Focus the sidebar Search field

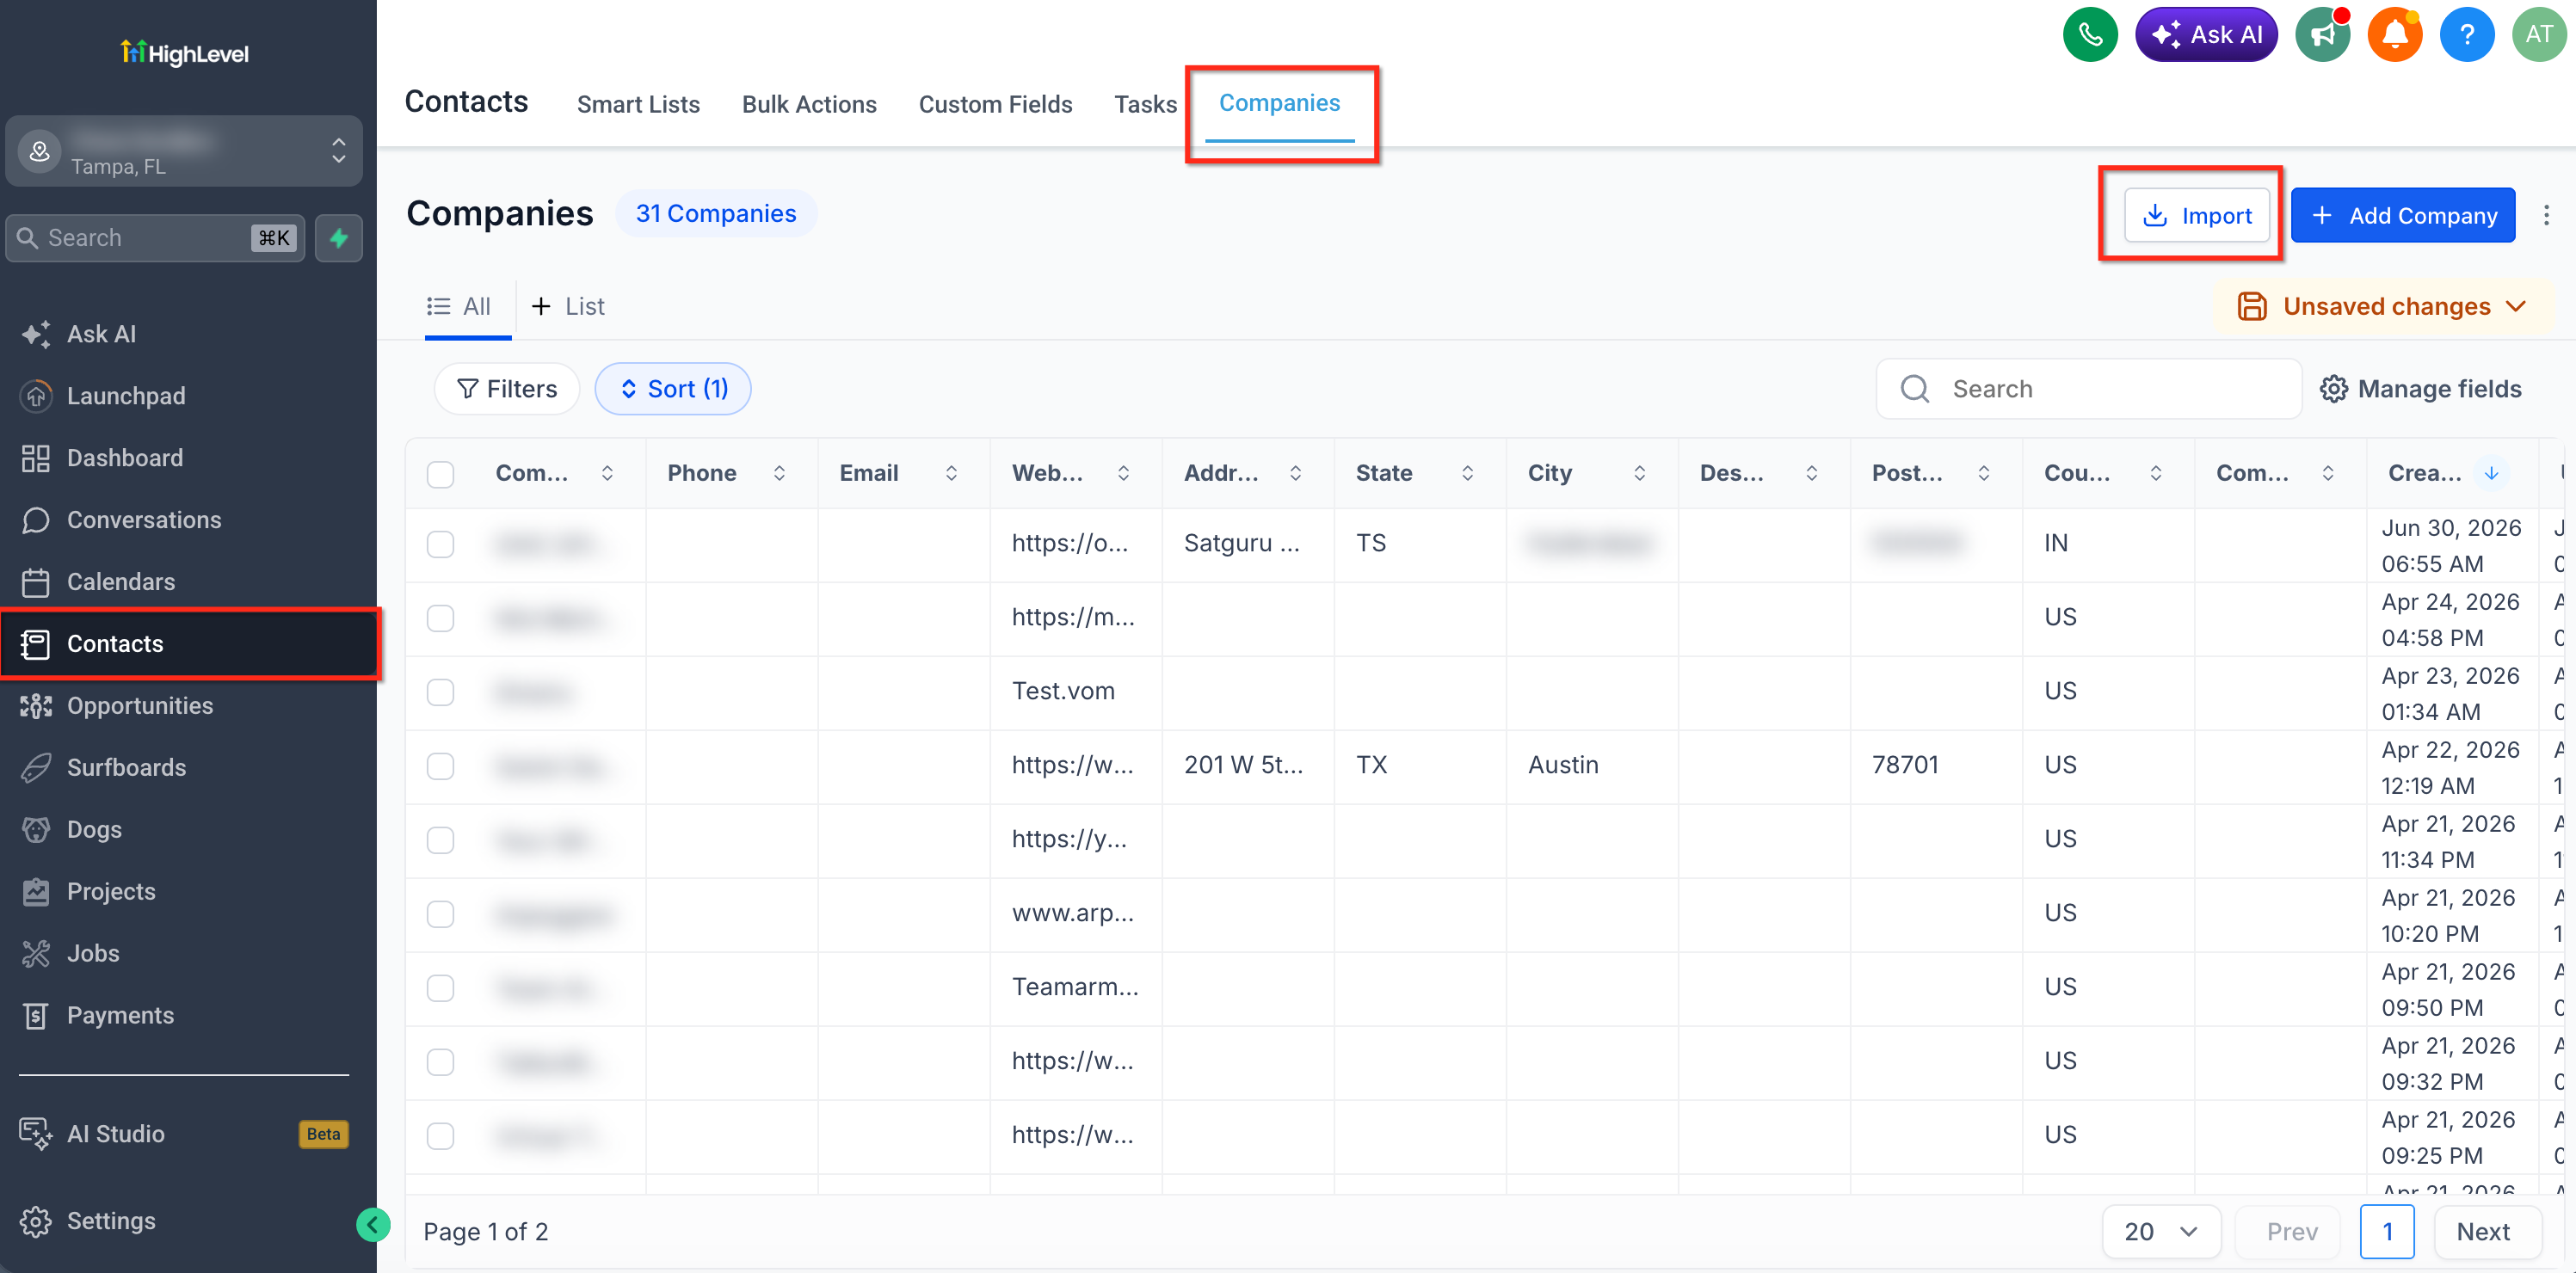(x=156, y=238)
